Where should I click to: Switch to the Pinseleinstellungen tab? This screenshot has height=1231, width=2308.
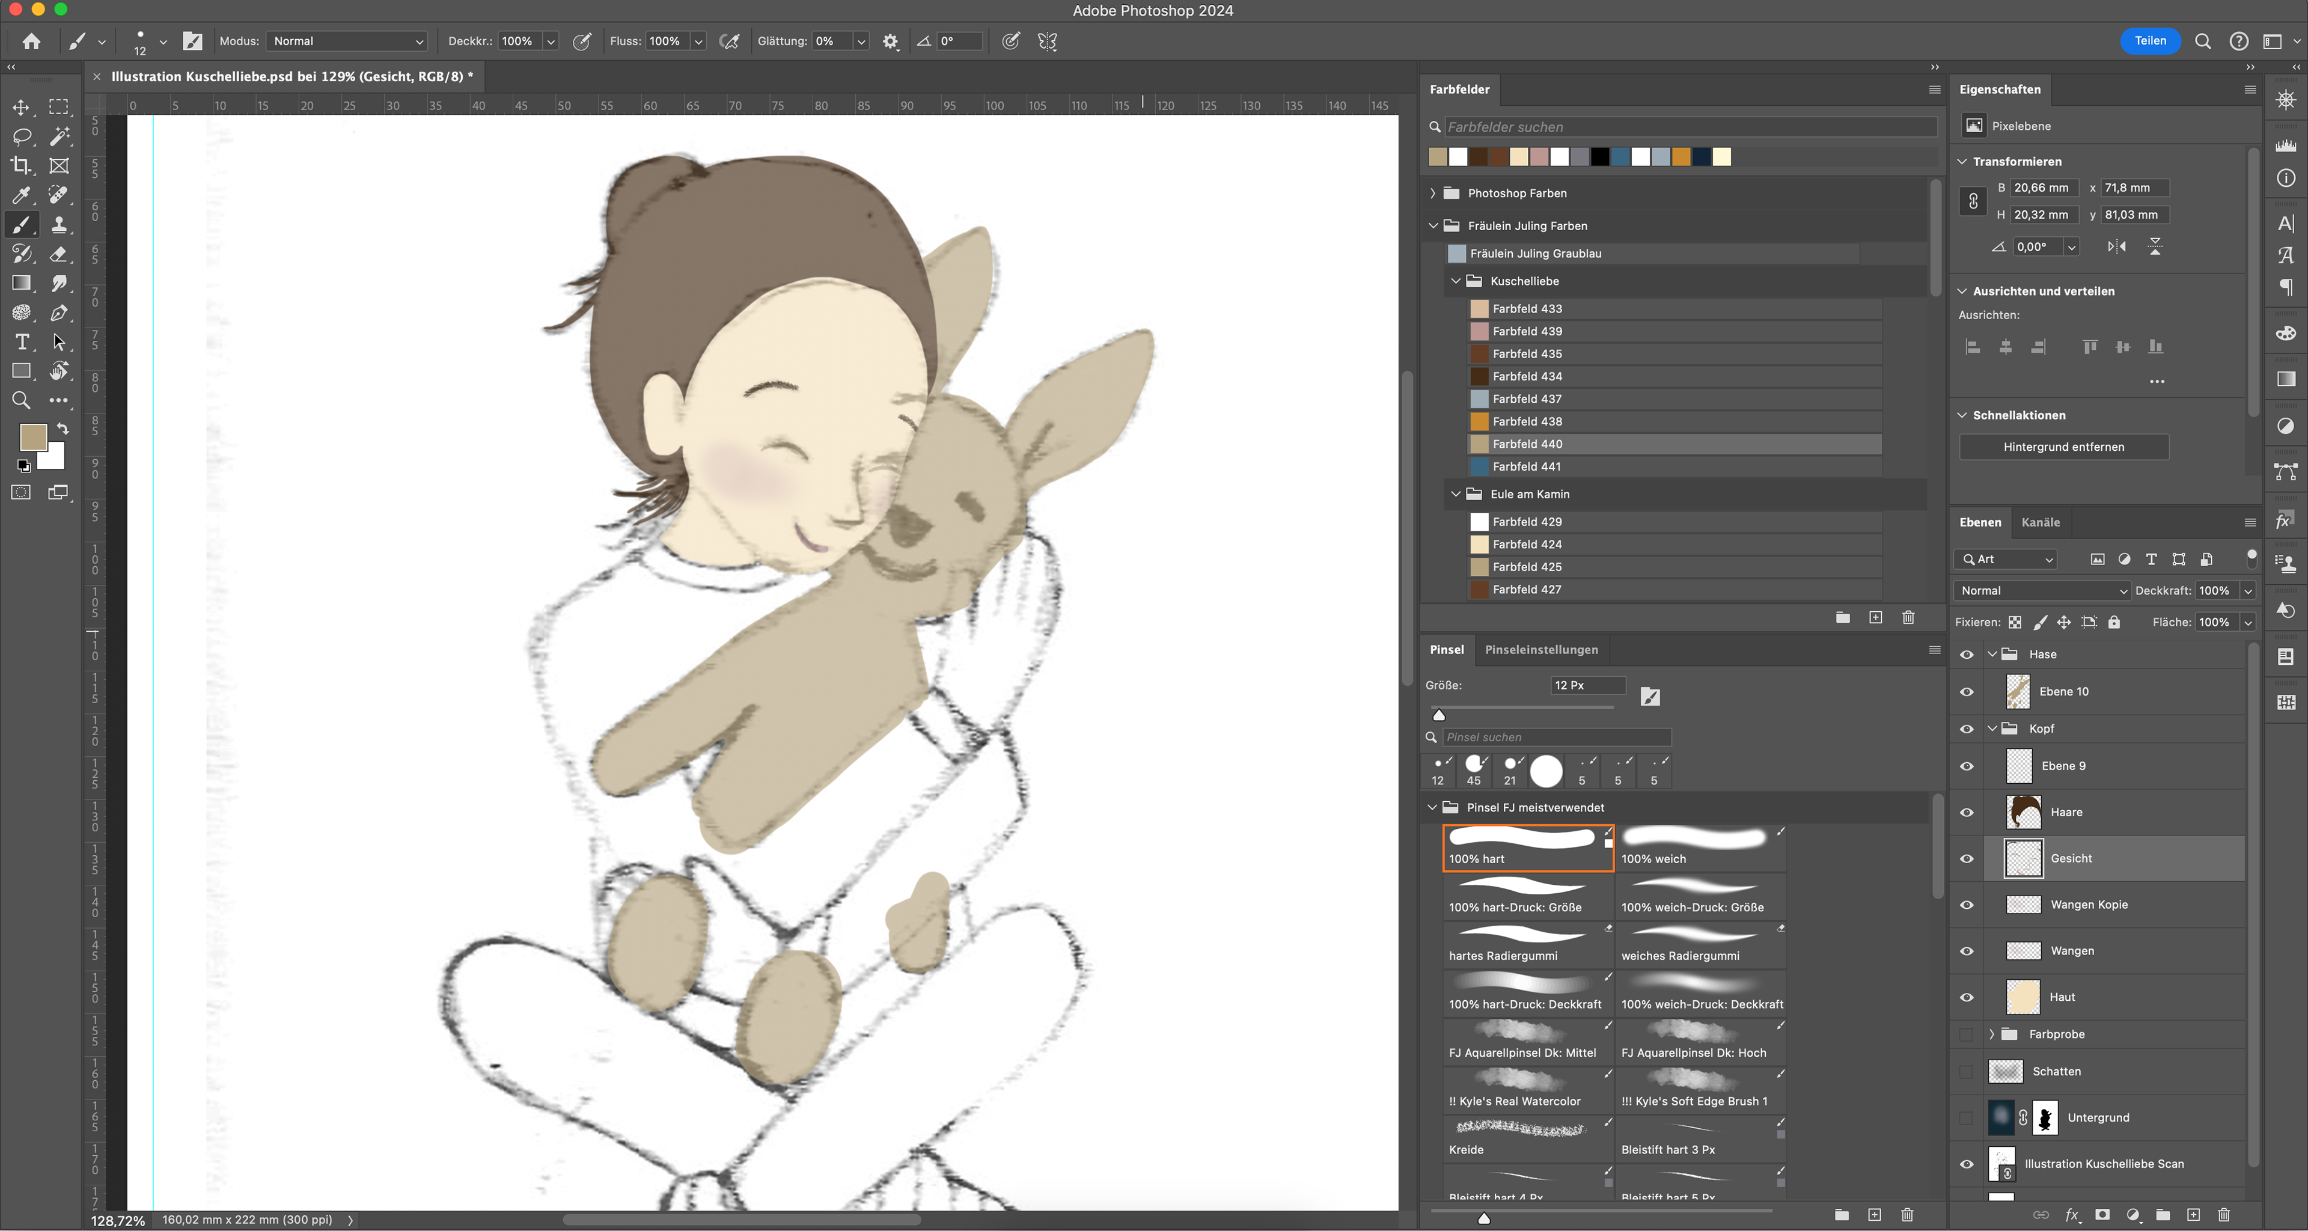(x=1540, y=650)
